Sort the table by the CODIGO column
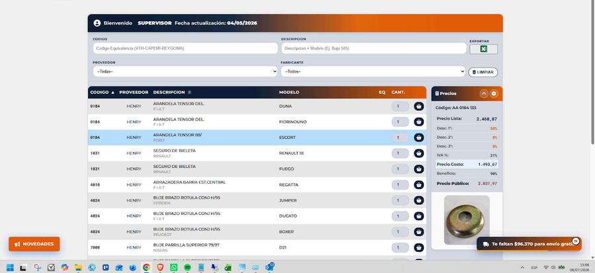Image resolution: width=595 pixels, height=273 pixels. 102,93
